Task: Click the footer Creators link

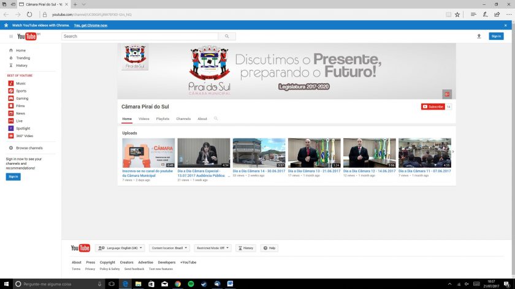Action: tap(126, 263)
